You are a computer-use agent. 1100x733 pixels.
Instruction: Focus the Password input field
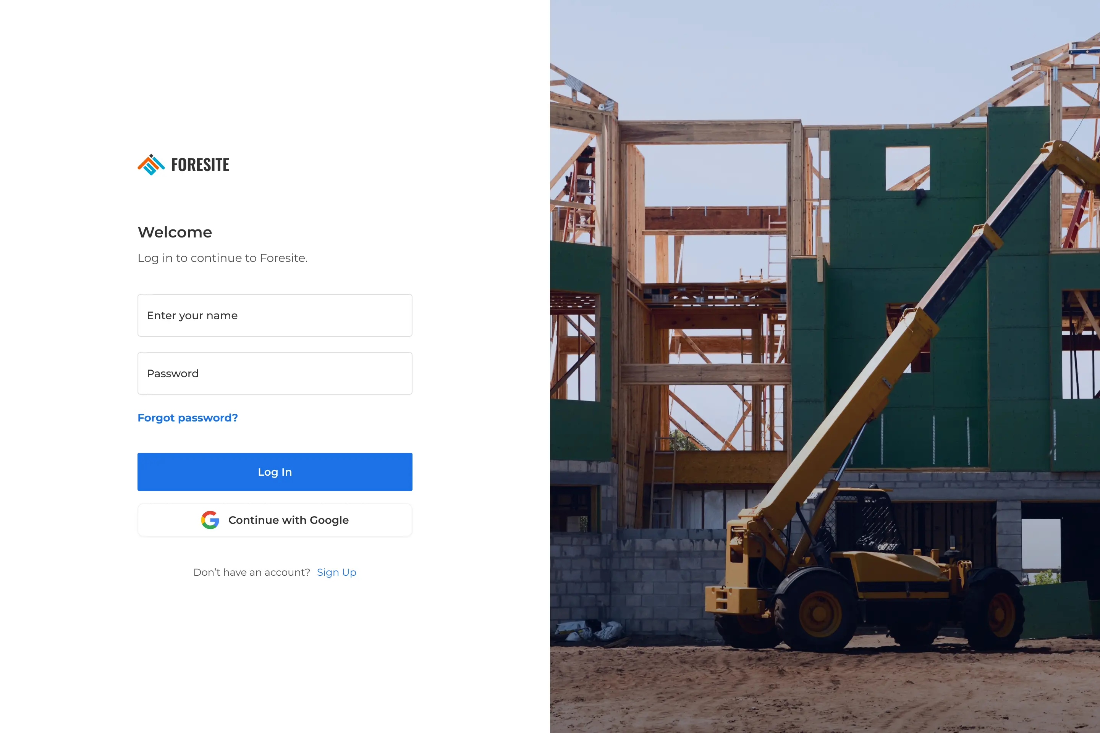click(275, 373)
